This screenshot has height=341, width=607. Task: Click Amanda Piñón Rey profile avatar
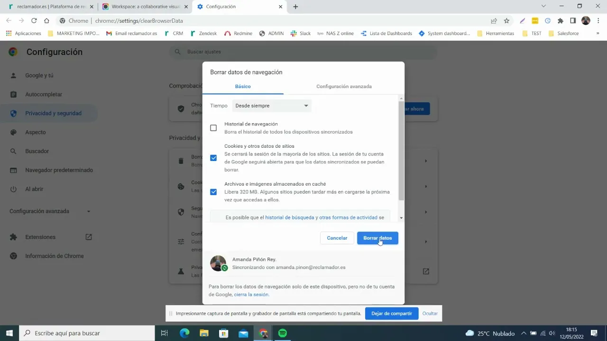[x=218, y=263]
